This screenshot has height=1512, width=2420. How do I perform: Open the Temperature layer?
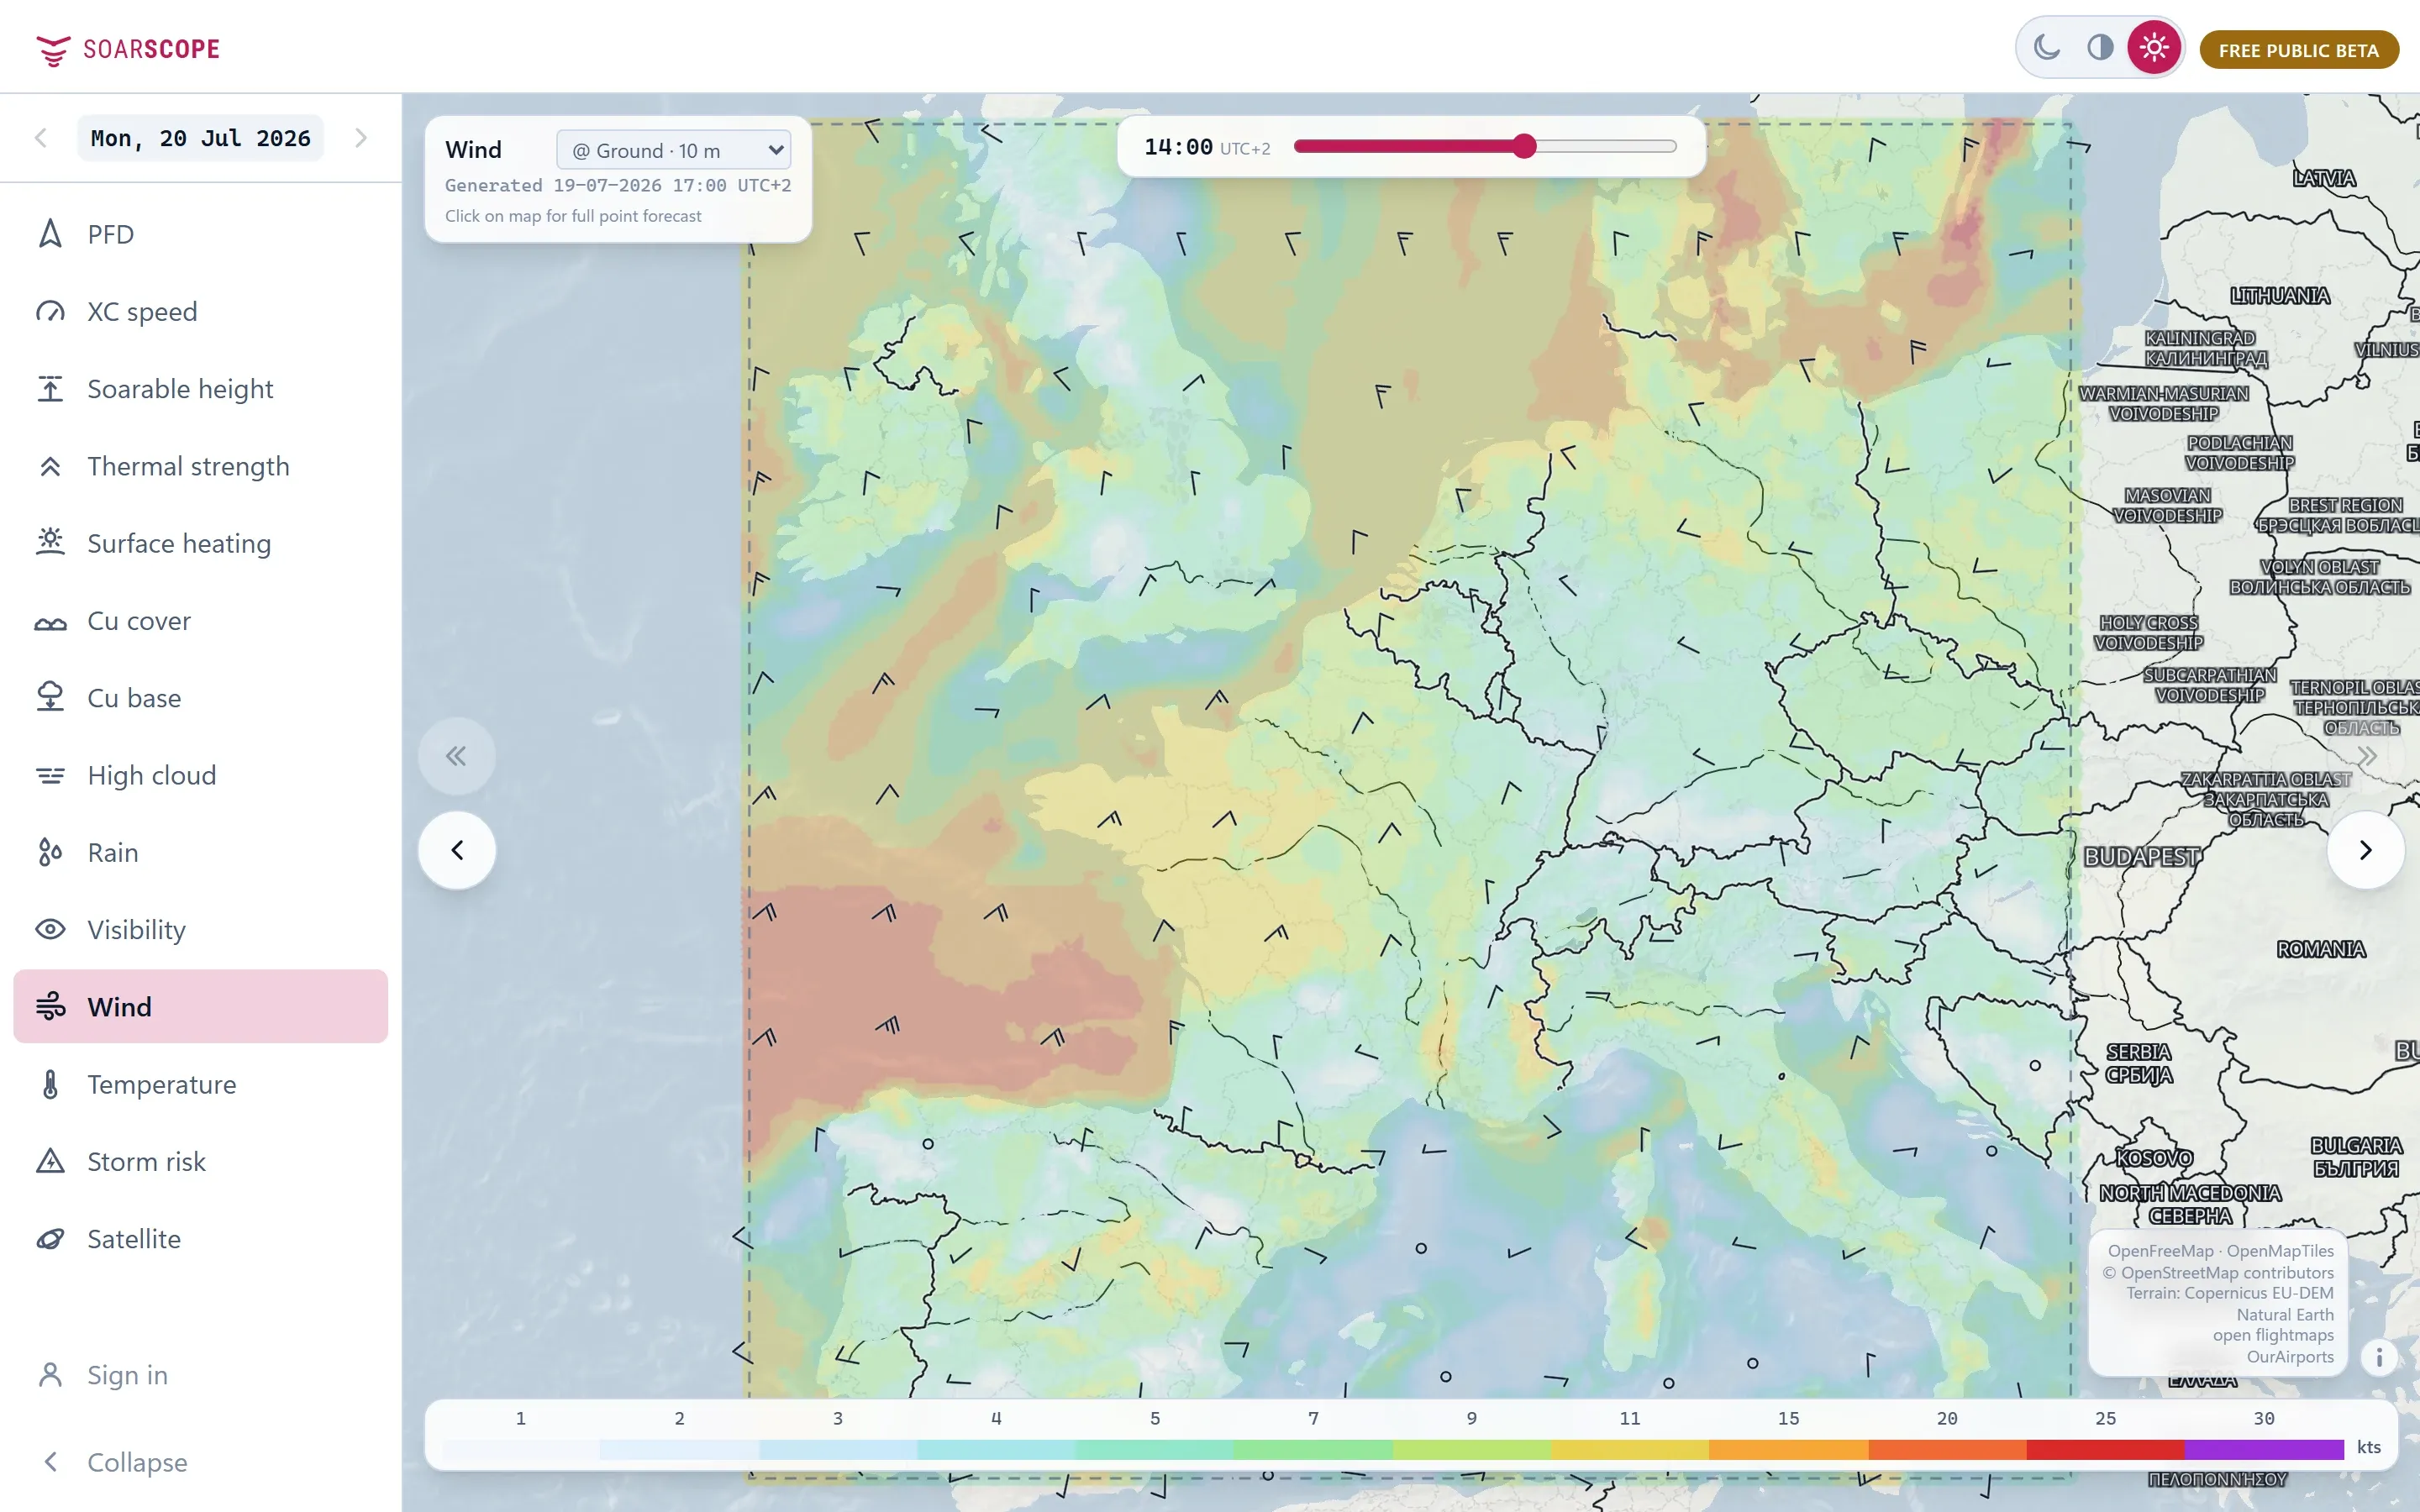(x=200, y=1084)
